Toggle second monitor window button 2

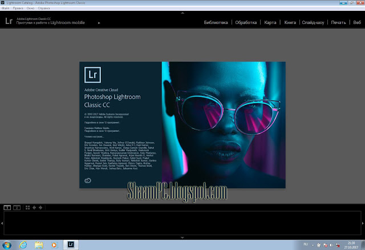click(x=17, y=207)
